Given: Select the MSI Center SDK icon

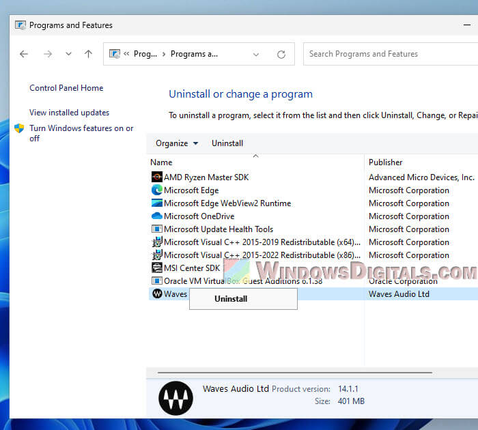Looking at the screenshot, I should tap(156, 268).
